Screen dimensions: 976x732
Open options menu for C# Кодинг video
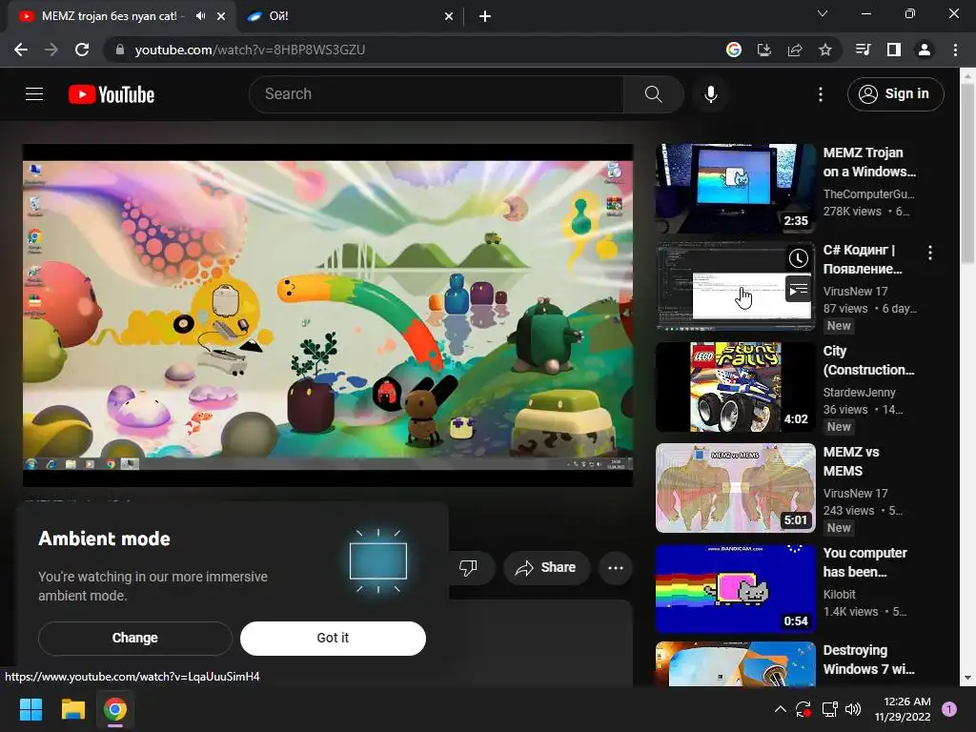[x=930, y=253]
